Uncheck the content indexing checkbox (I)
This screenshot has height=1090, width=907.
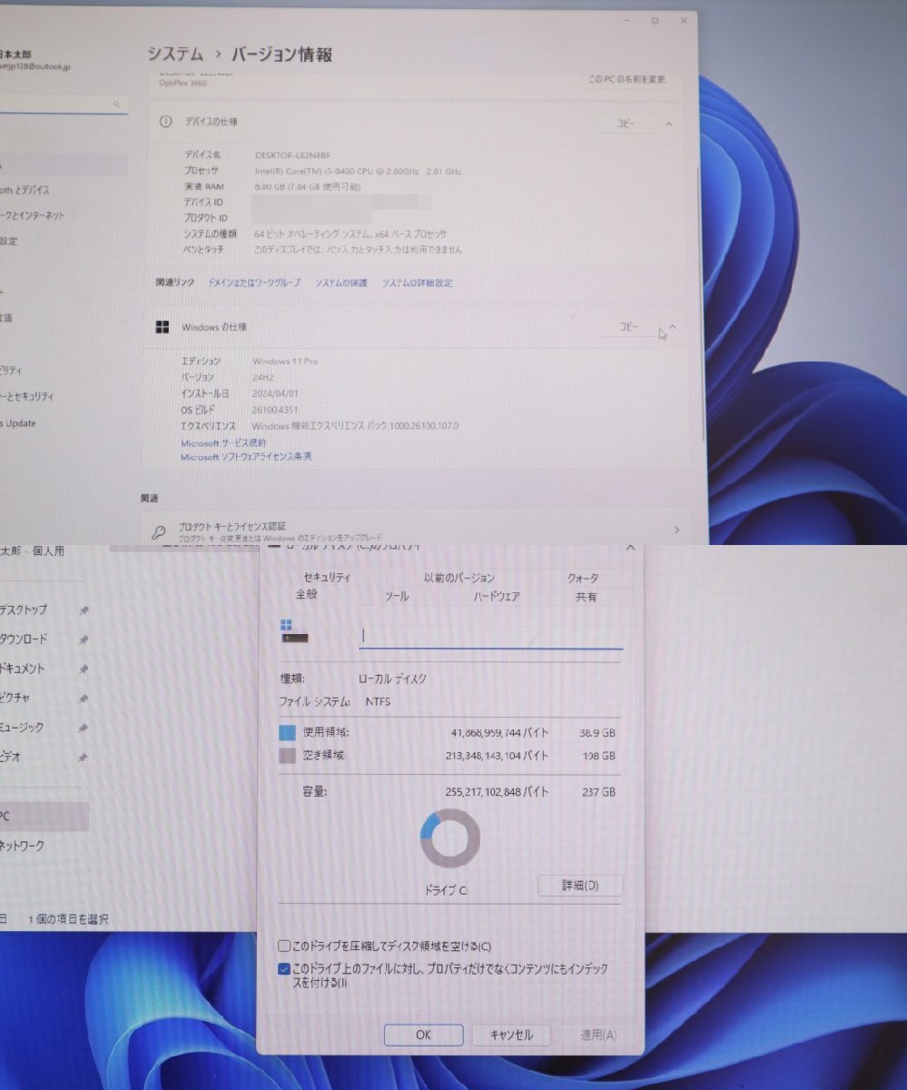pyautogui.click(x=285, y=969)
